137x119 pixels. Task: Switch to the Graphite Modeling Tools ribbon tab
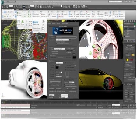8,9
